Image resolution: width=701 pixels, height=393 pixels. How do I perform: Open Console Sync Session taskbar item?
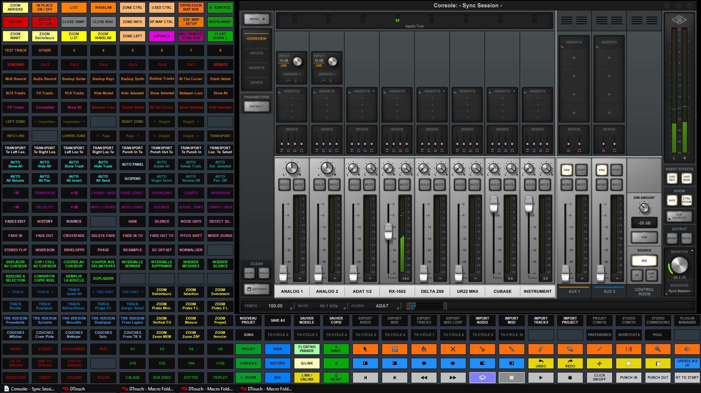[29, 389]
